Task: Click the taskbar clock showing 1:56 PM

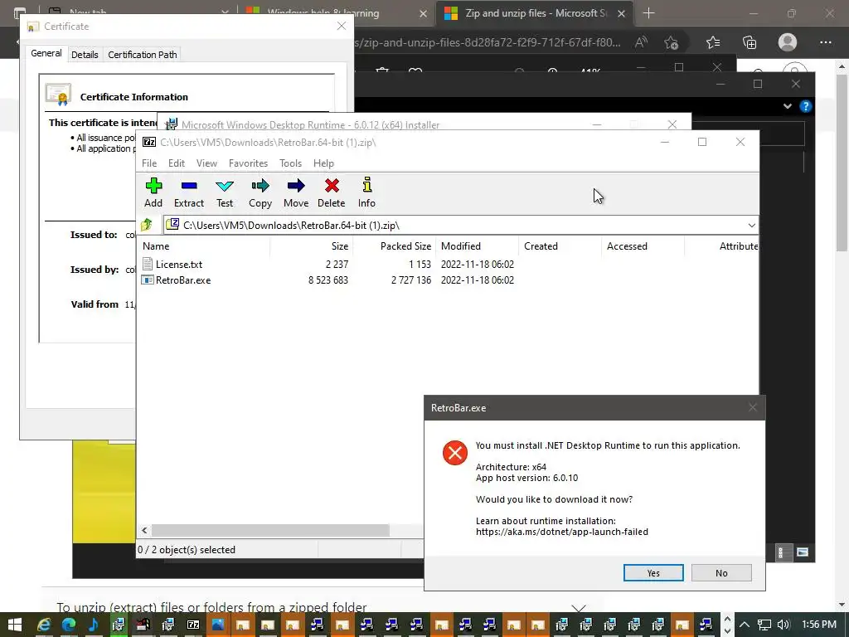Action: click(818, 625)
